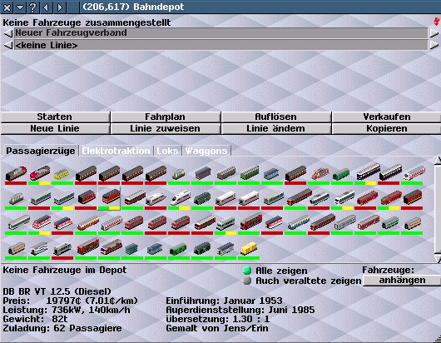This screenshot has width=441, height=343.
Task: Click the Linie zuweisen button
Action: pyautogui.click(x=165, y=128)
